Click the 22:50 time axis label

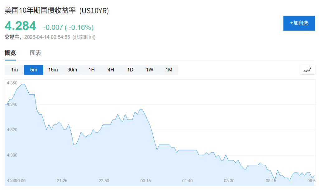104,181
